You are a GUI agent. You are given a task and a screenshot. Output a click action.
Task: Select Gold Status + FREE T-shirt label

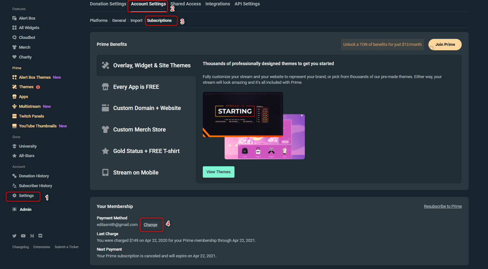pos(146,151)
